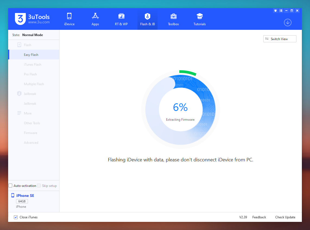Open the iDevice section icon
This screenshot has height=230, width=310.
[69, 16]
